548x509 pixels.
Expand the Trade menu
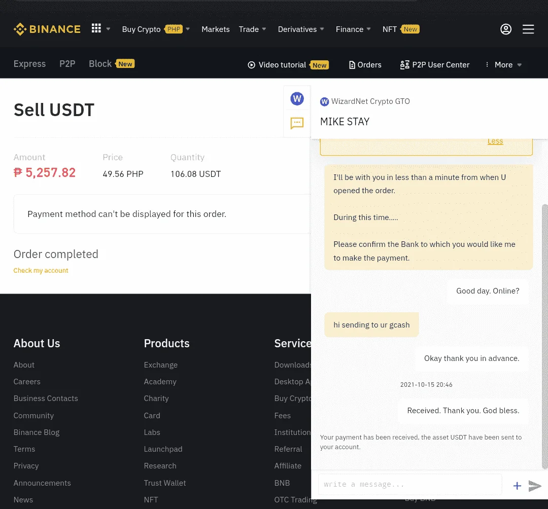252,29
